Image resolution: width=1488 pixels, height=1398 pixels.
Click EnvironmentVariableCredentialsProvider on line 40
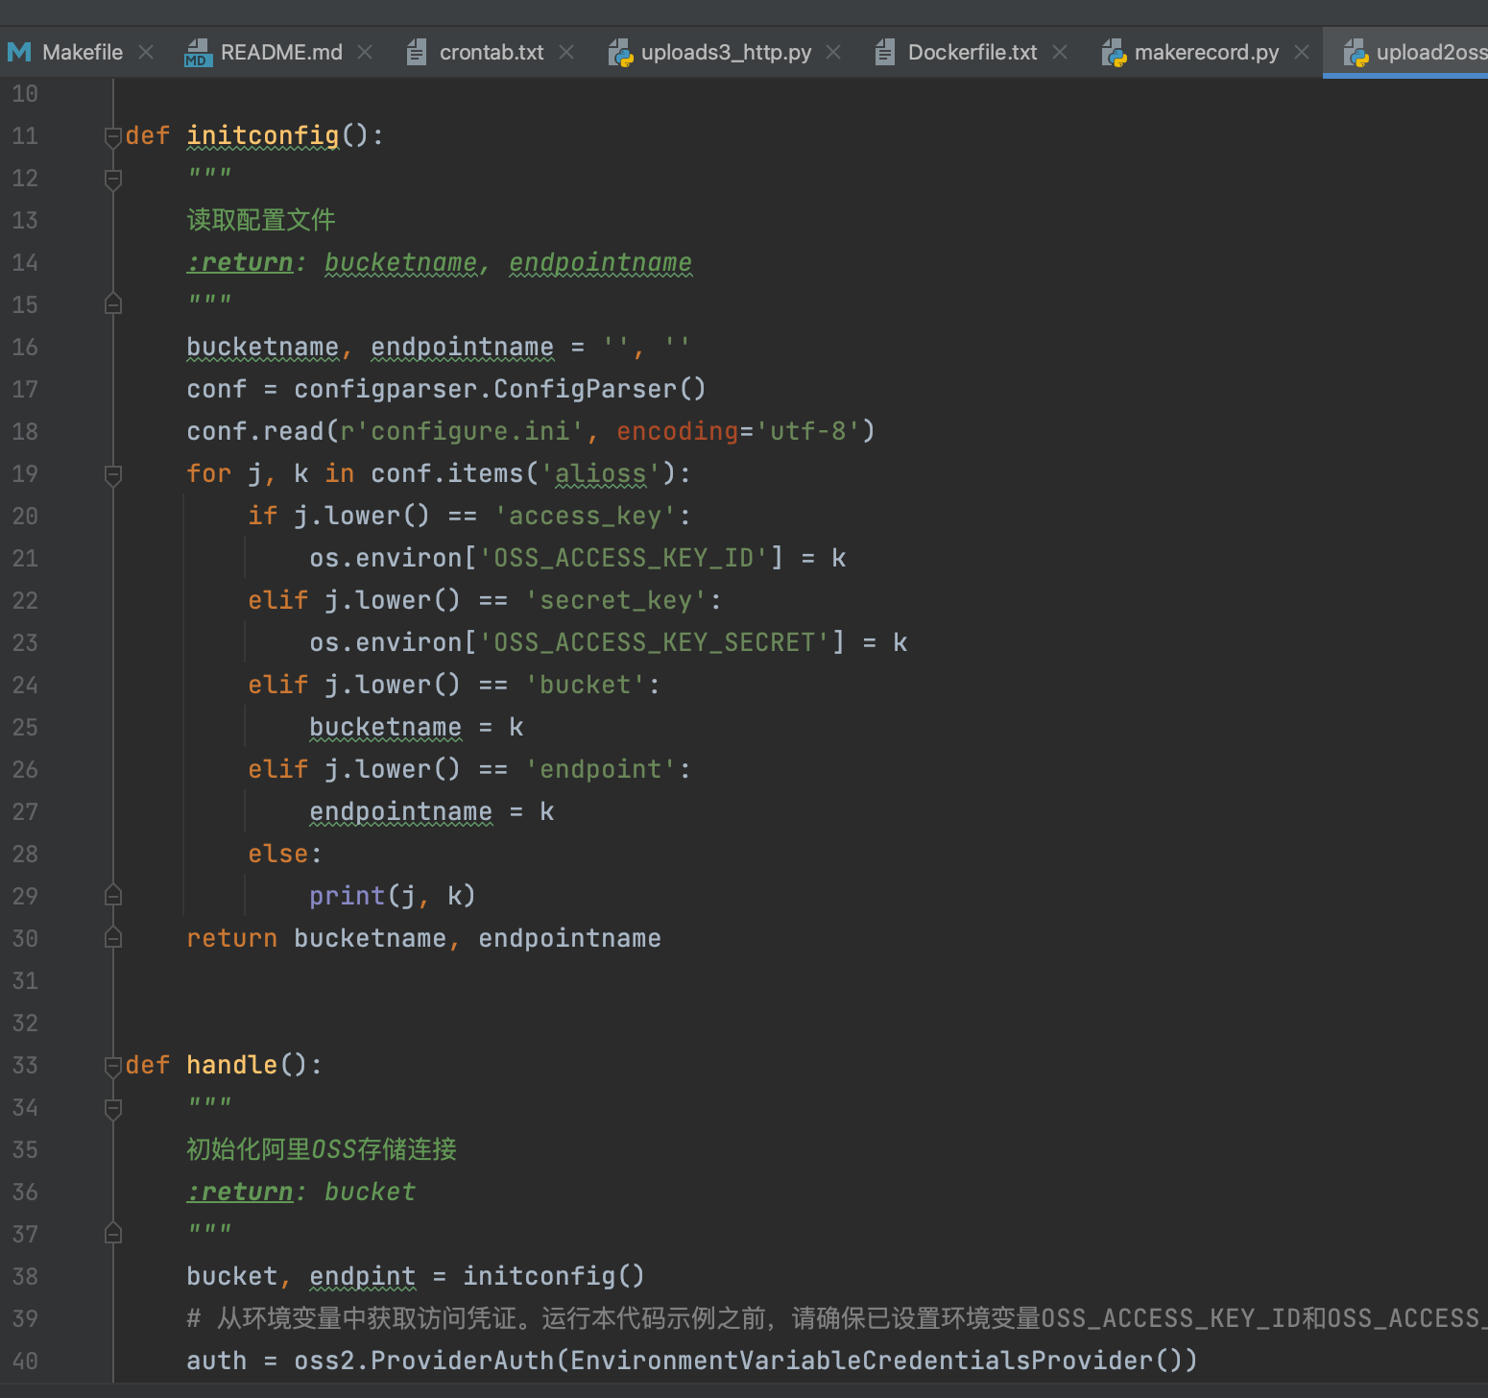tap(862, 1362)
